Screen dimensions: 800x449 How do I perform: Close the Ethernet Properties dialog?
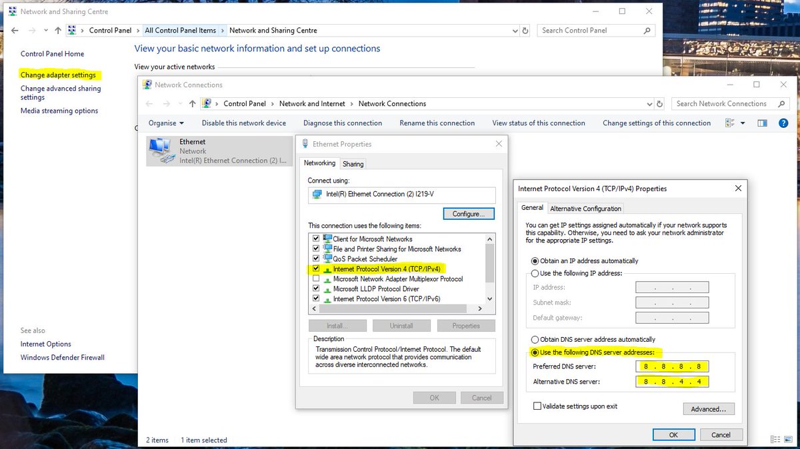coord(499,144)
